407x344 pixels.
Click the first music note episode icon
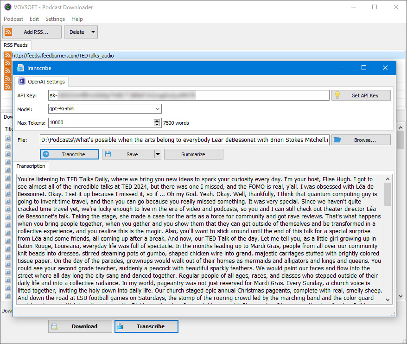tap(8, 138)
